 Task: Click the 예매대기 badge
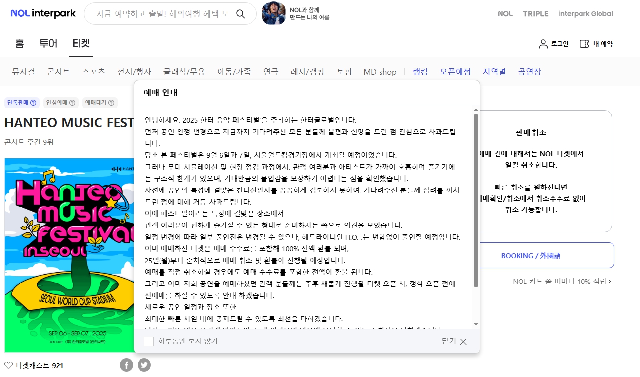point(100,103)
